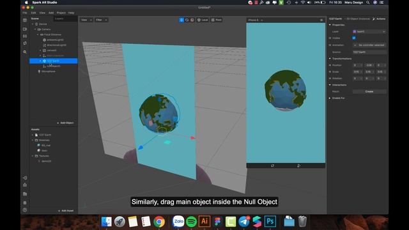Image resolution: width=409 pixels, height=230 pixels.
Task: Open the Filter dropdown in the viewport
Action: 102,20
